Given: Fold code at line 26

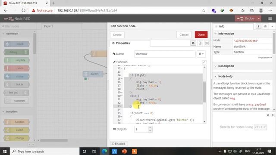Looking at the screenshot, I should point(122,117).
